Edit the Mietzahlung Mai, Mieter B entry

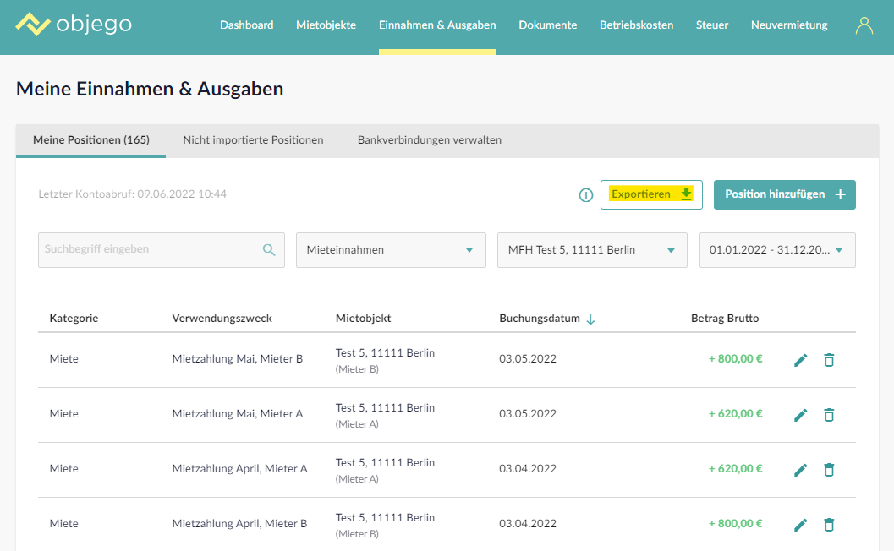point(800,360)
